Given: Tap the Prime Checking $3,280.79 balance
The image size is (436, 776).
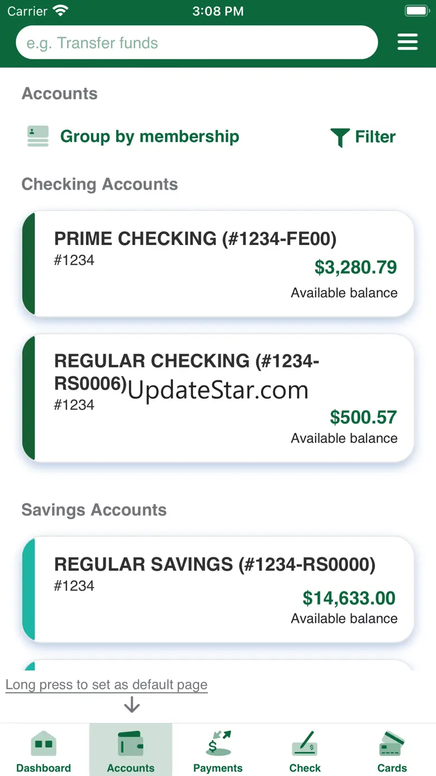Looking at the screenshot, I should coord(356,267).
